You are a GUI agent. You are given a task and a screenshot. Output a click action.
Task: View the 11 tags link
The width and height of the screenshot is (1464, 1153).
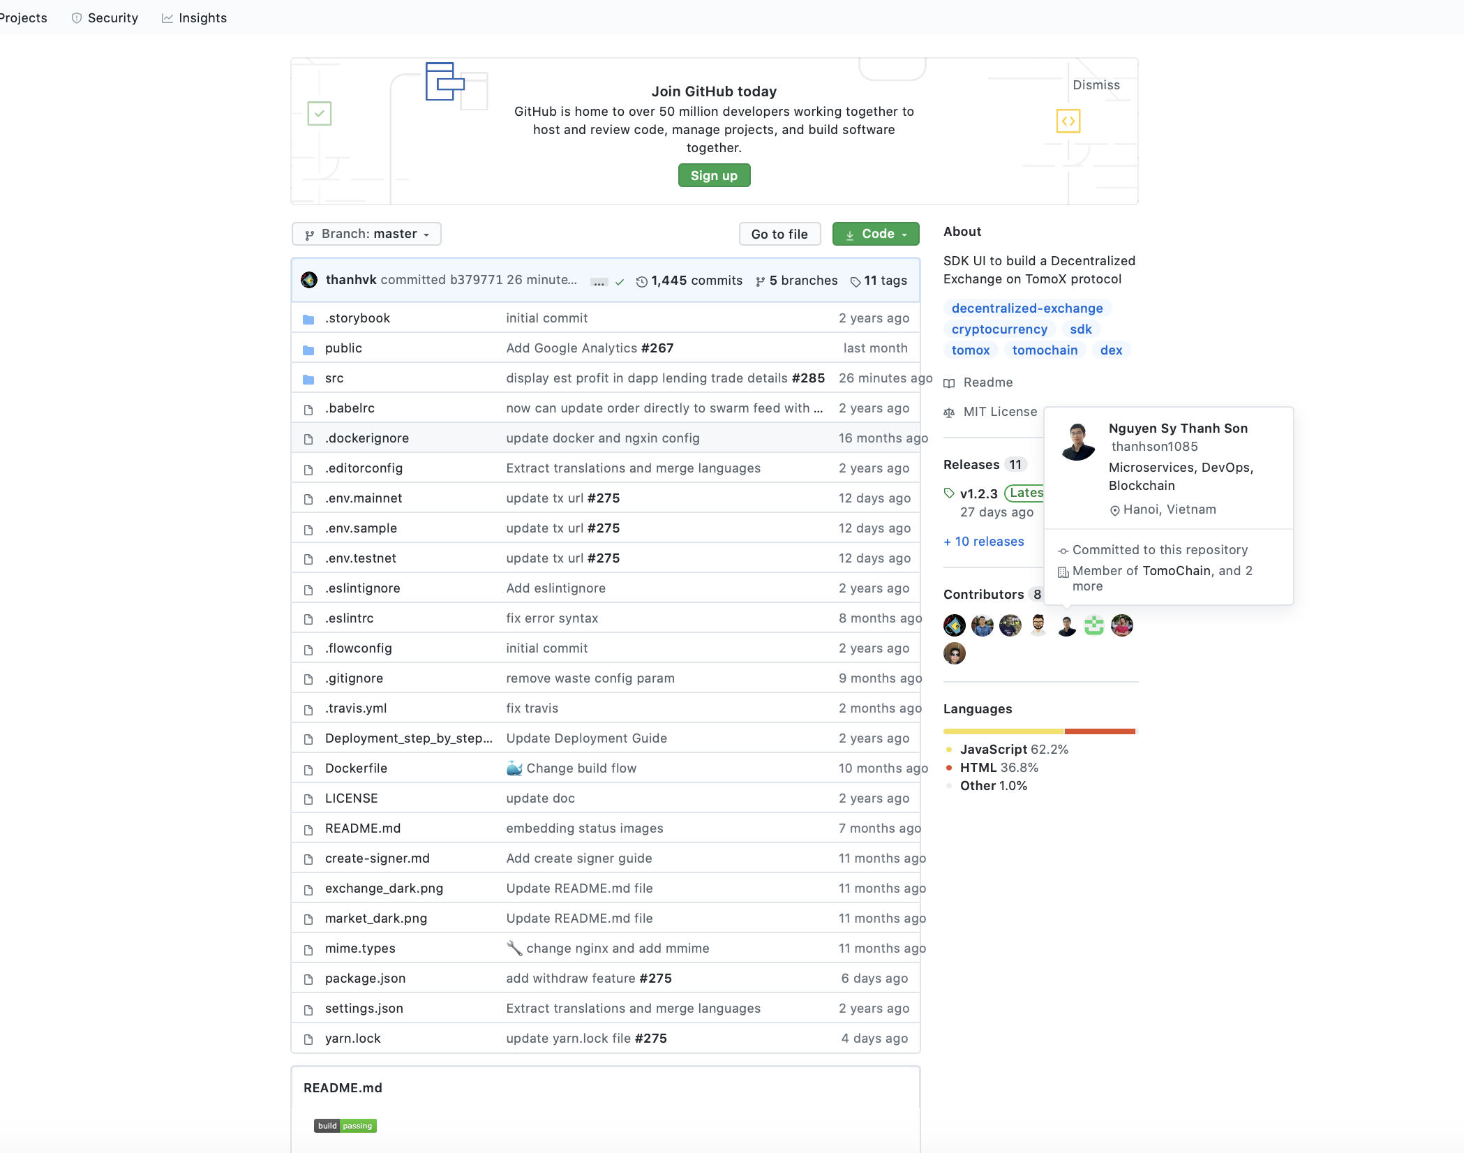tap(879, 281)
